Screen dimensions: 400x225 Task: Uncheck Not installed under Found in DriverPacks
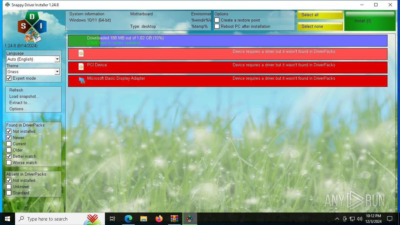coord(9,131)
